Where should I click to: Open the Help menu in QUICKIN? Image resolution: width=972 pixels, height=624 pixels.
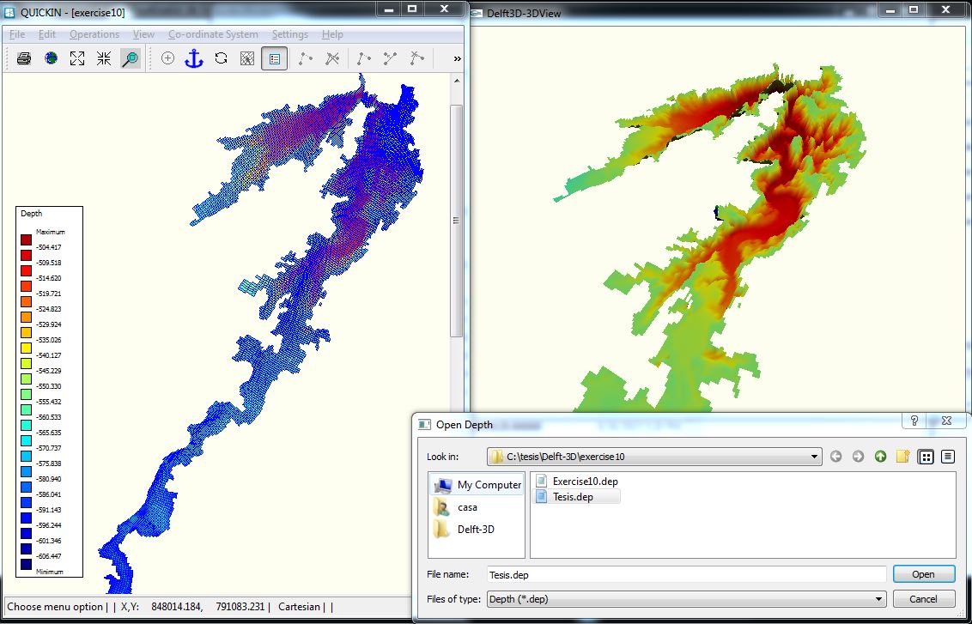click(x=332, y=34)
